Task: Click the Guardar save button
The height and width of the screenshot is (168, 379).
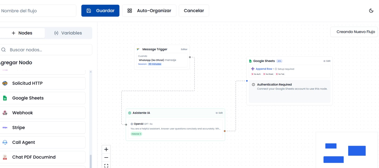Action: click(100, 11)
